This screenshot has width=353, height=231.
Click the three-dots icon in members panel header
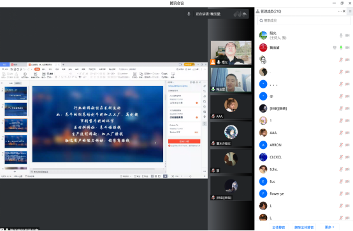point(340,11)
